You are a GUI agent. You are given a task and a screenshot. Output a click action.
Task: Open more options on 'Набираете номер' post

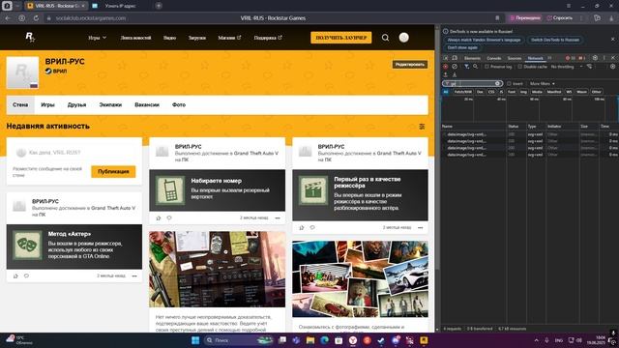click(278, 217)
